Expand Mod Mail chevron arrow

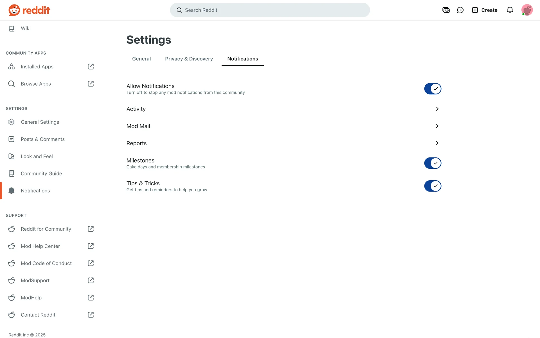pyautogui.click(x=437, y=126)
